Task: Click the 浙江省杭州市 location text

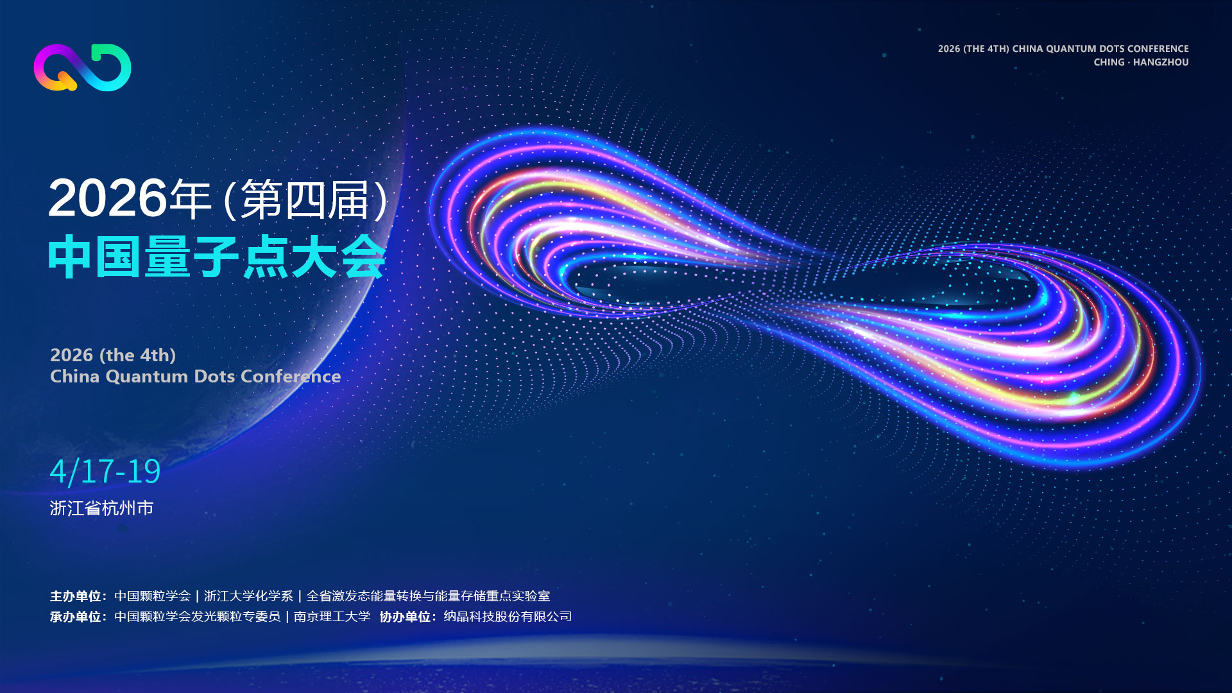Action: (x=101, y=508)
